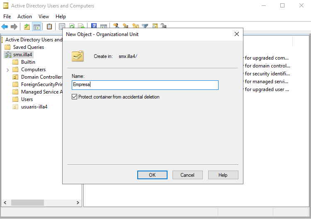Select the usuaris-illa4 organizational unit
Viewport: 311px width, 219px height.
[x=34, y=107]
